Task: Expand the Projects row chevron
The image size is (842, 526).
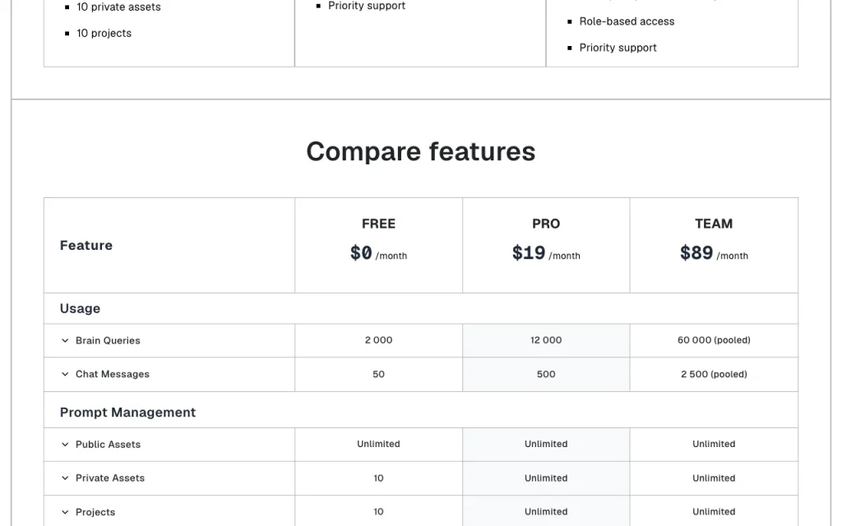Action: [65, 512]
